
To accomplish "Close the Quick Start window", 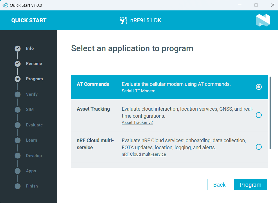I will coord(272,5).
